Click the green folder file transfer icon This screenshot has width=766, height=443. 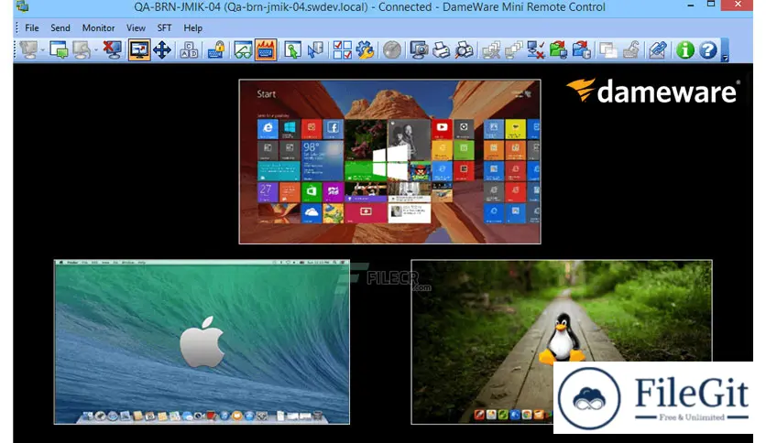click(x=558, y=49)
